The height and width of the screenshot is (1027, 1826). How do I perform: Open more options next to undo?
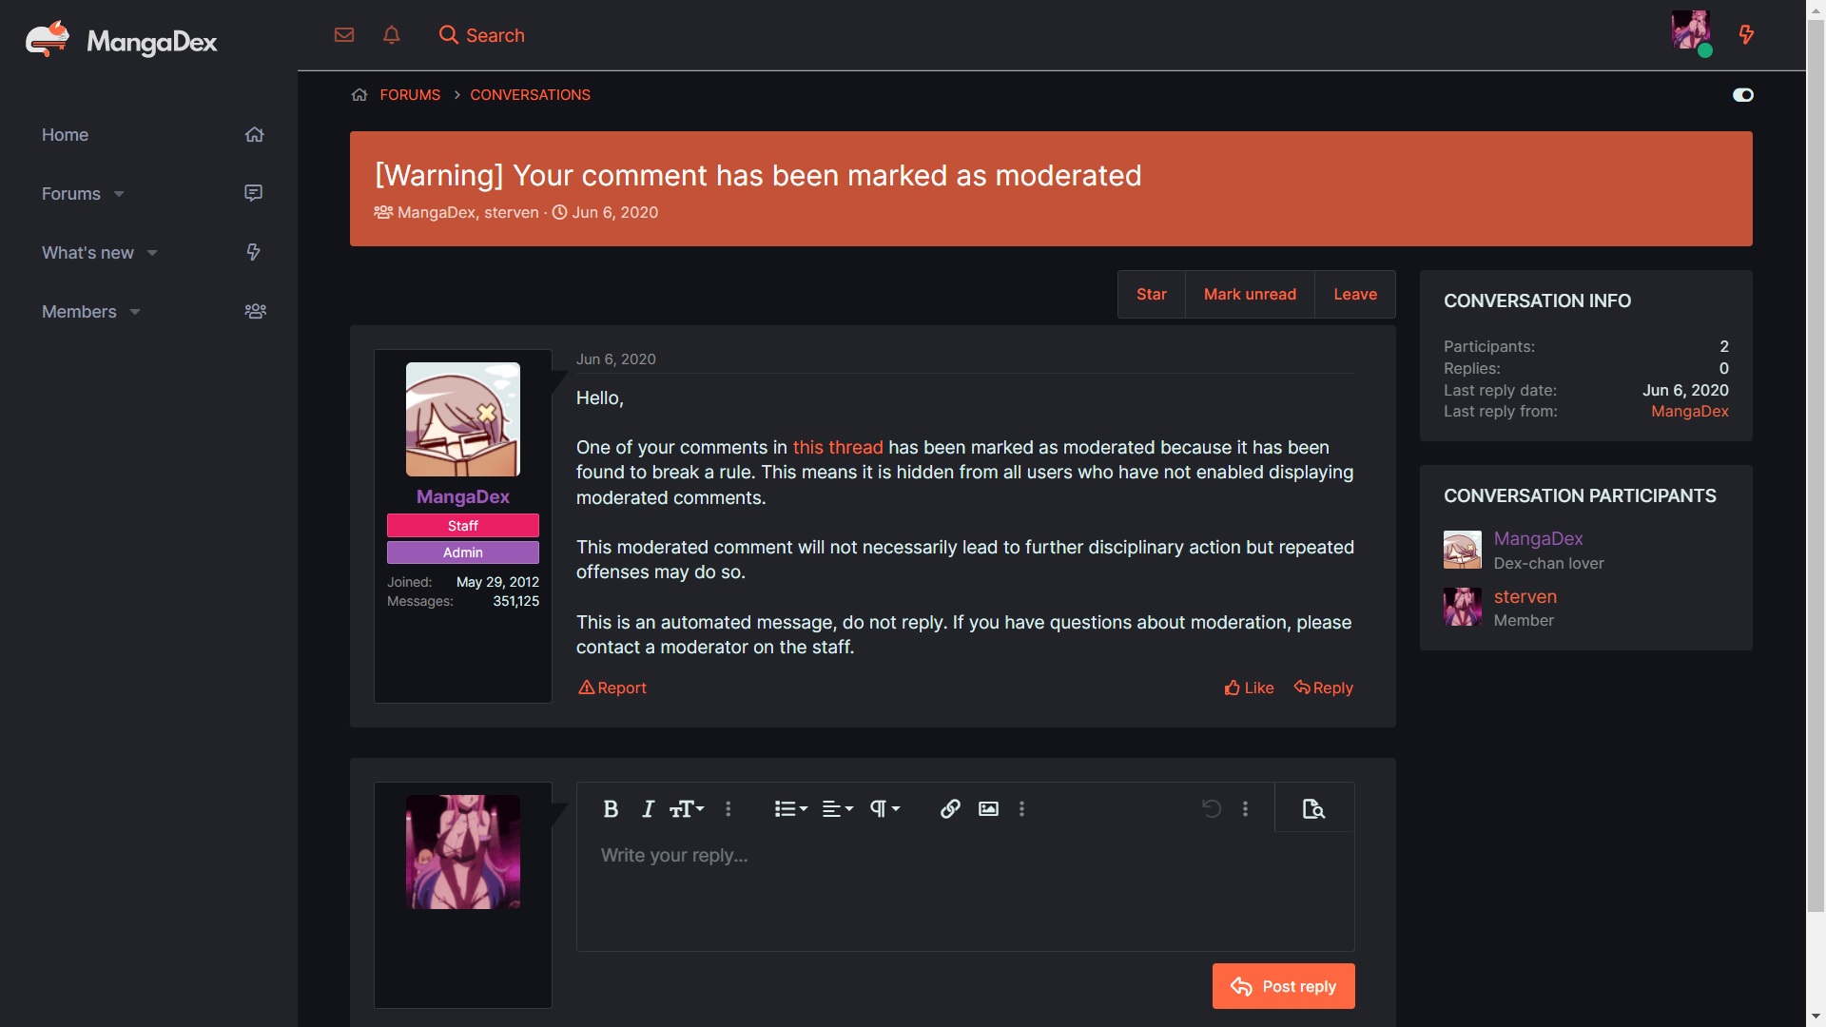click(1245, 809)
